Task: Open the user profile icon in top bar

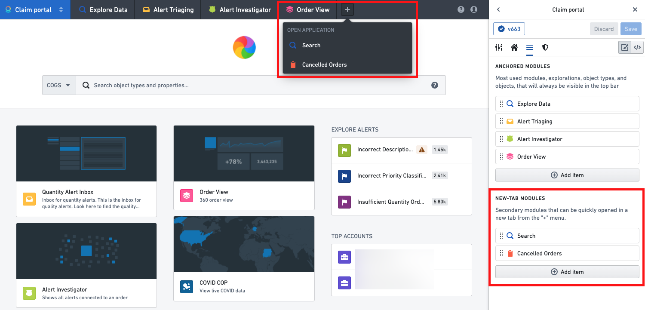Action: tap(474, 9)
